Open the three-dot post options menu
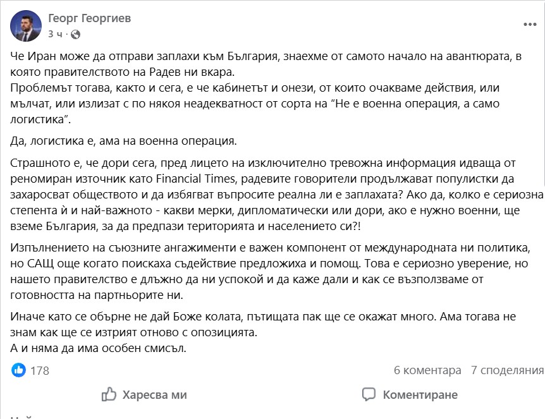The height and width of the screenshot is (419, 545). tap(530, 24)
